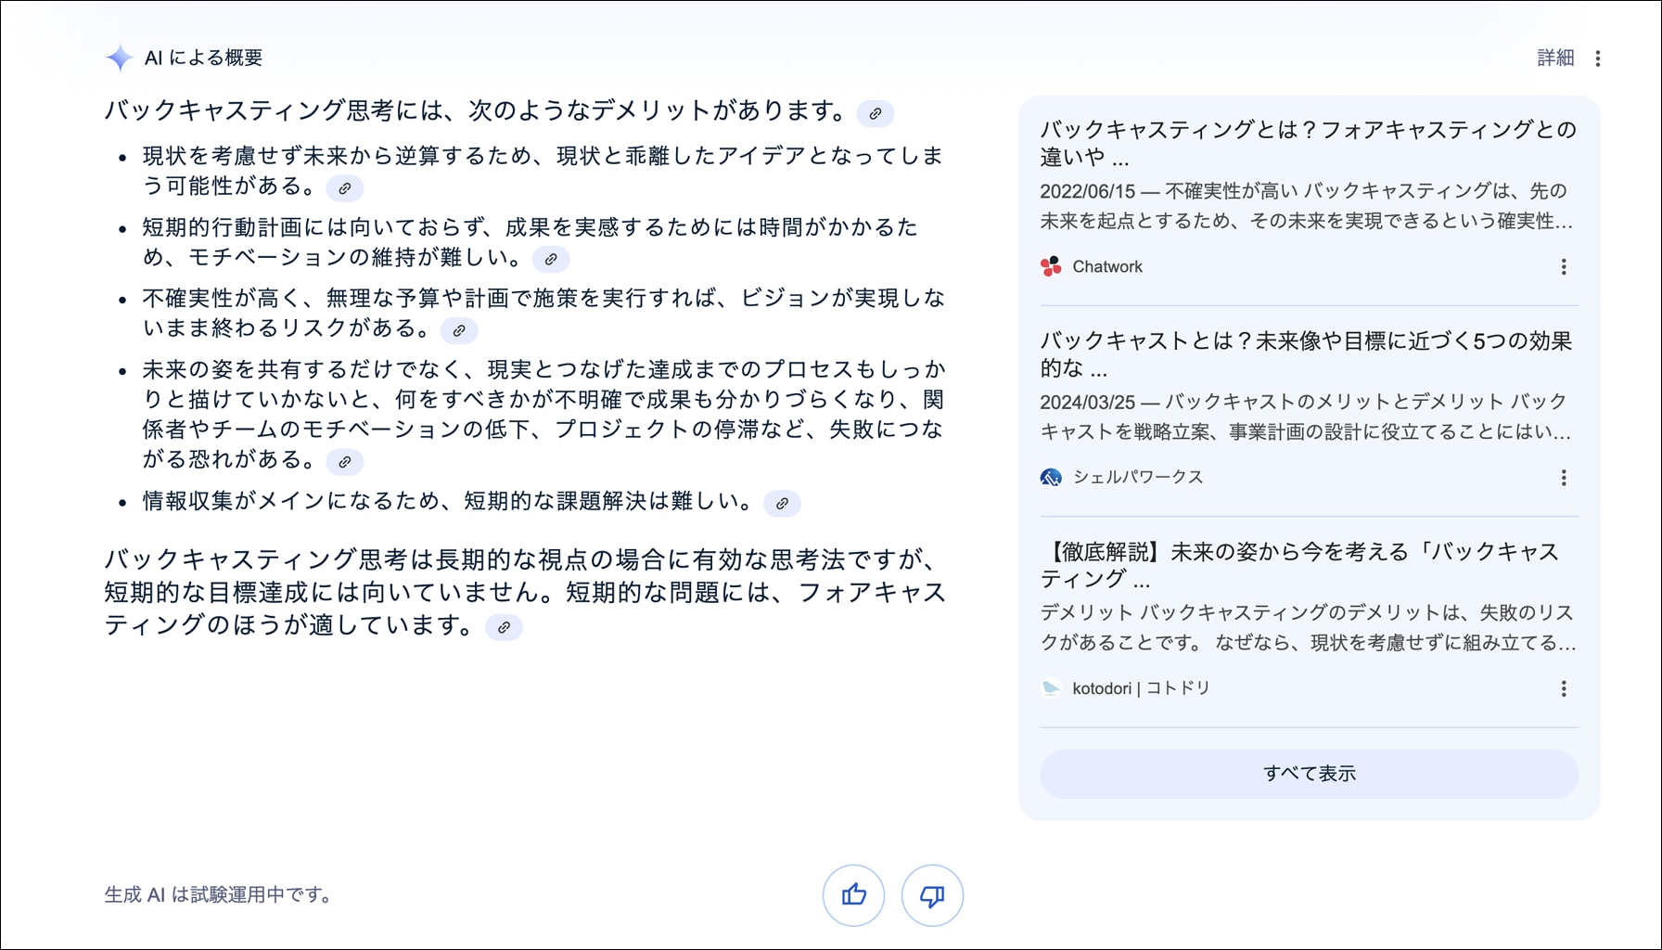The width and height of the screenshot is (1662, 950).
Task: Open the バックキャストとは？未来像や目標に近づく article
Action: pos(1306,354)
